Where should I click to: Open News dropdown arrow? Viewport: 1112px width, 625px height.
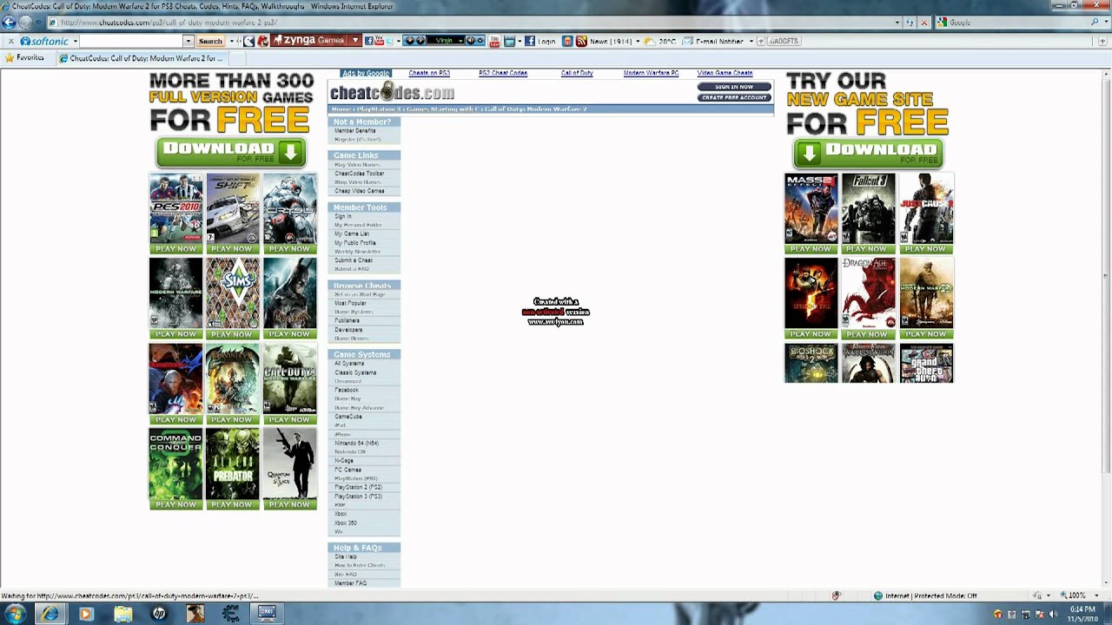point(638,41)
